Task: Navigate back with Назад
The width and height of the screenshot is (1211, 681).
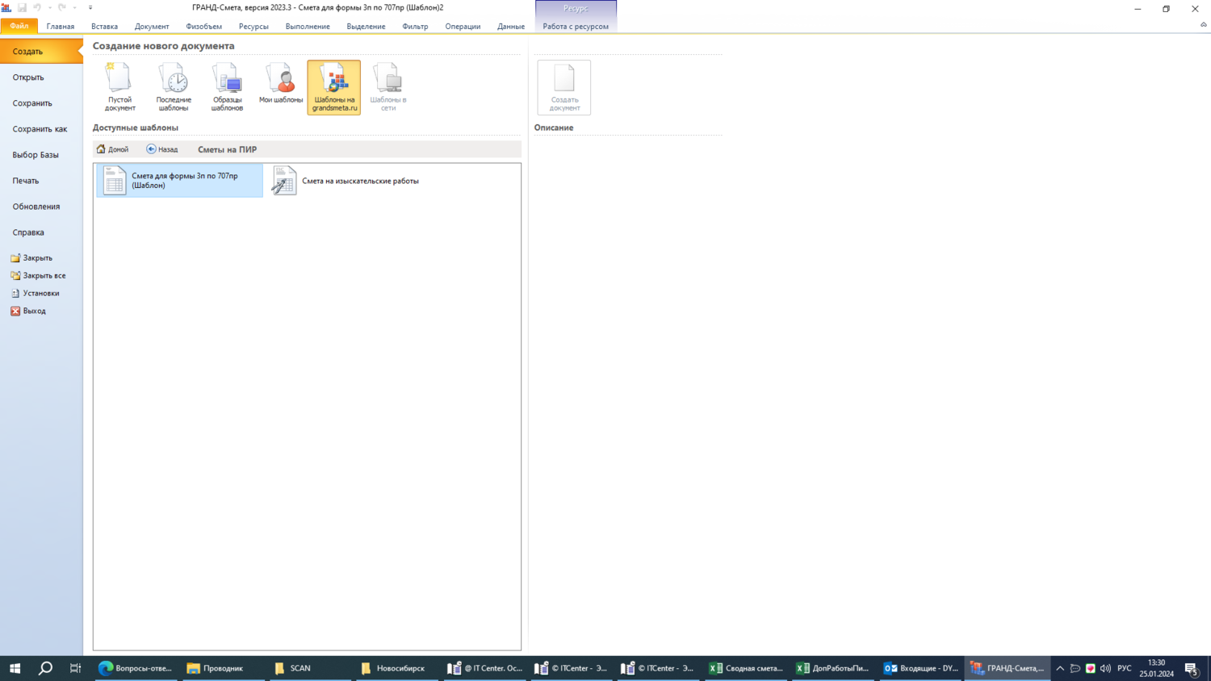Action: click(162, 149)
